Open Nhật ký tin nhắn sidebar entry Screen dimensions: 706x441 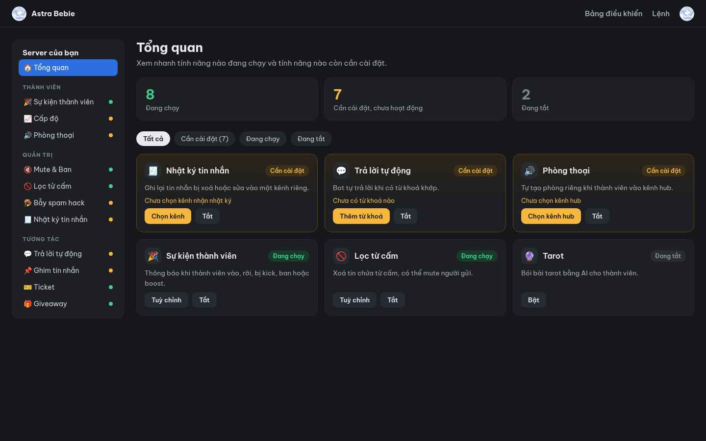pos(68,220)
